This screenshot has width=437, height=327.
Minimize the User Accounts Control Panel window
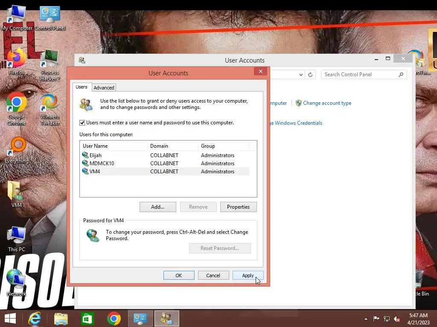click(376, 59)
